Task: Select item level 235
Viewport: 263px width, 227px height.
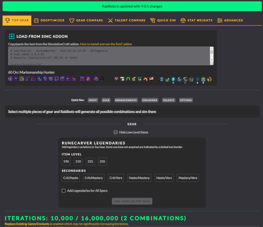Action: pos(102,161)
